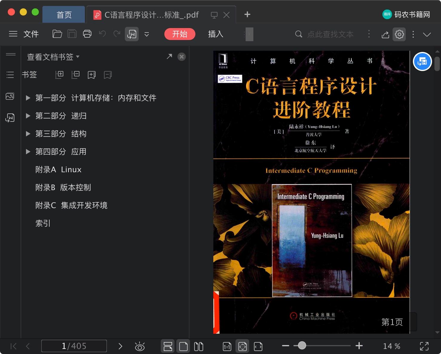Viewport: 441px width, 354px height.
Task: Show the thumbnails sidebar panel
Action: click(10, 96)
